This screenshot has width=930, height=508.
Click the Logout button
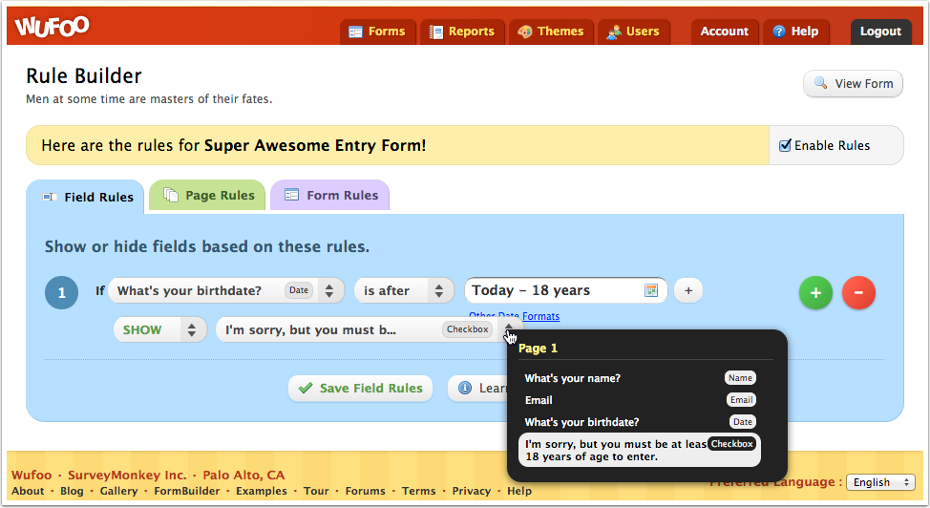tap(880, 32)
